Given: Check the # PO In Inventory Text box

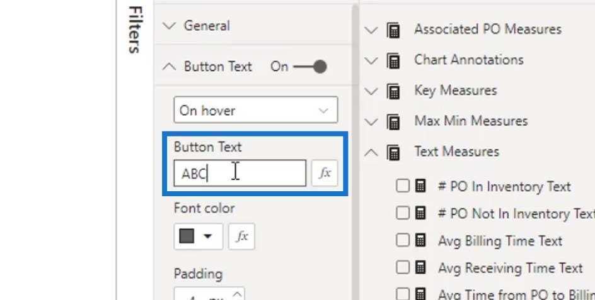Looking at the screenshot, I should pyautogui.click(x=403, y=186).
